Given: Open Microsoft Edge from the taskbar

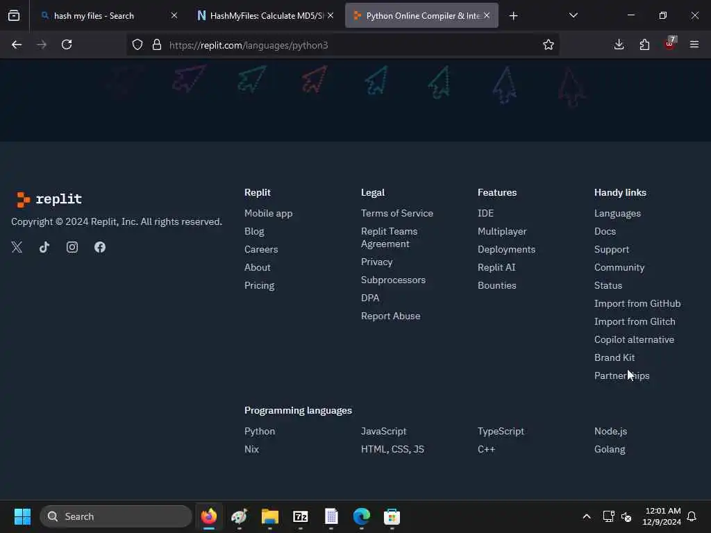Looking at the screenshot, I should click(361, 516).
